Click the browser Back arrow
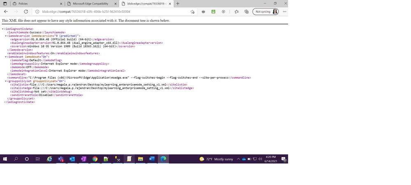The height and width of the screenshot is (185, 411). point(6,12)
